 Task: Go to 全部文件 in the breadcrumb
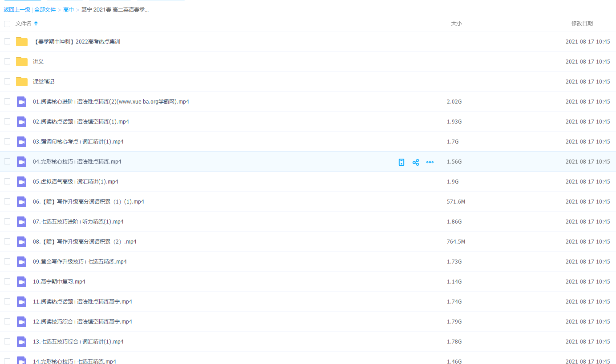[x=45, y=10]
